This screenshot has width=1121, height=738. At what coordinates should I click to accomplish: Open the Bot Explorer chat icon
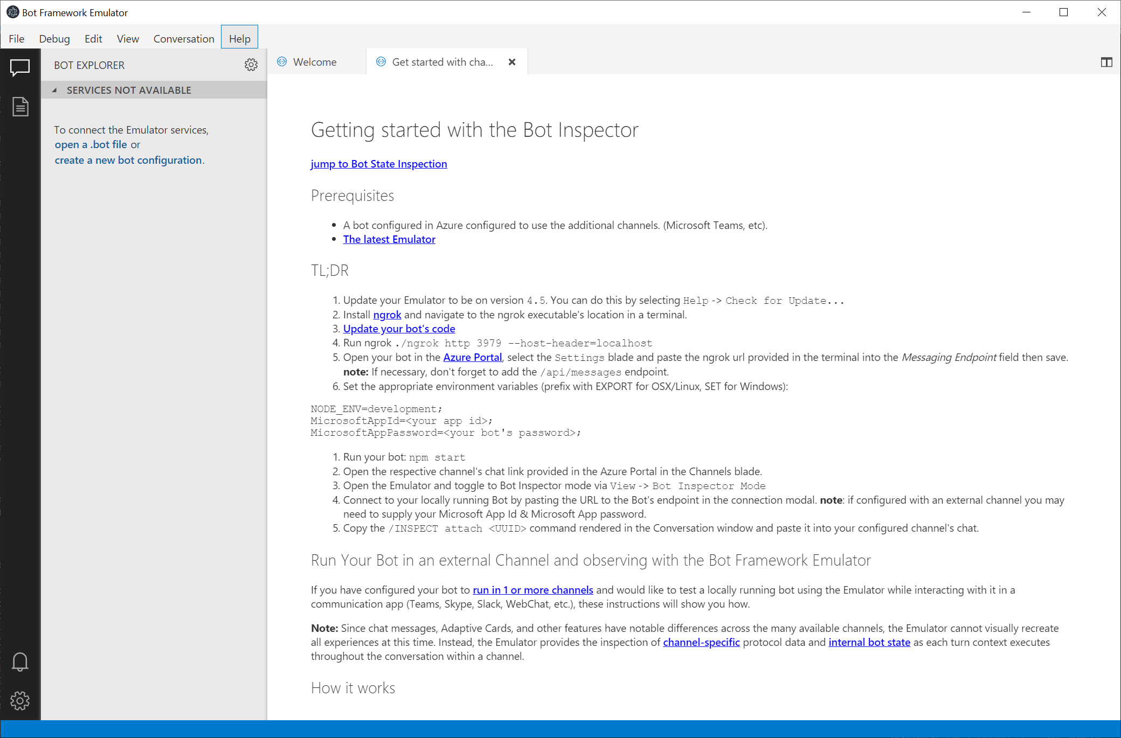point(20,68)
